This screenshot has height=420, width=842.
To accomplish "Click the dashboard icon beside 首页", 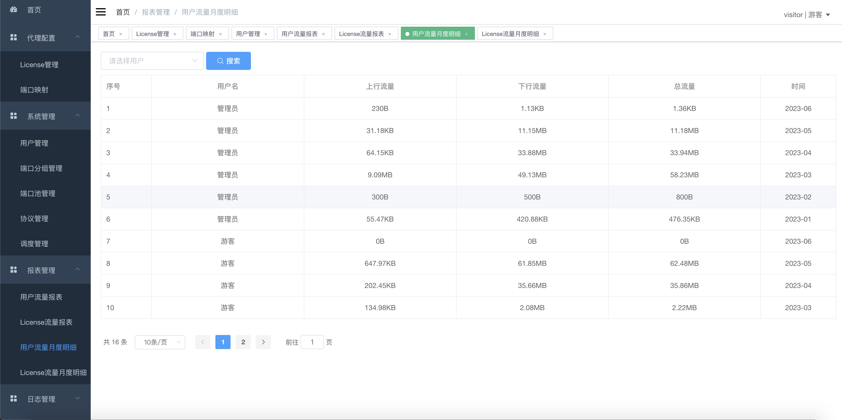I will (13, 10).
